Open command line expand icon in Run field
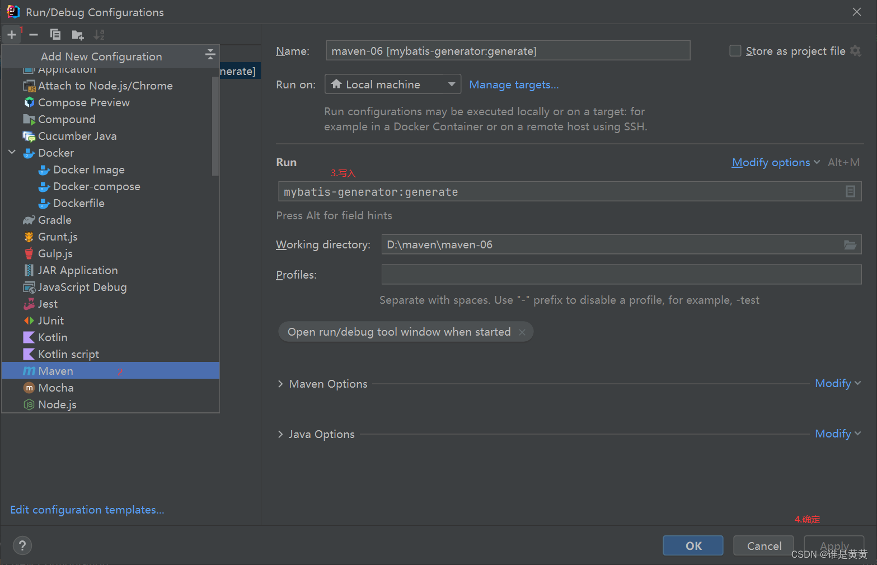The width and height of the screenshot is (877, 565). point(850,192)
